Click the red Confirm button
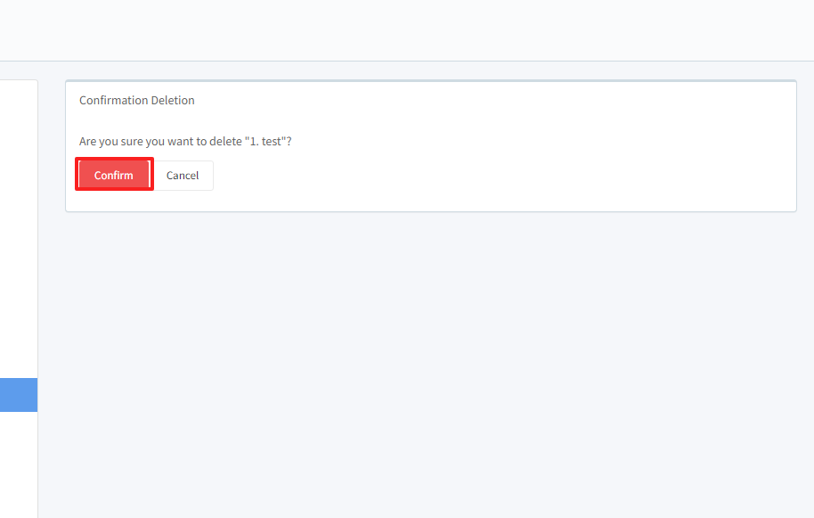The height and width of the screenshot is (518, 814). coord(114,175)
